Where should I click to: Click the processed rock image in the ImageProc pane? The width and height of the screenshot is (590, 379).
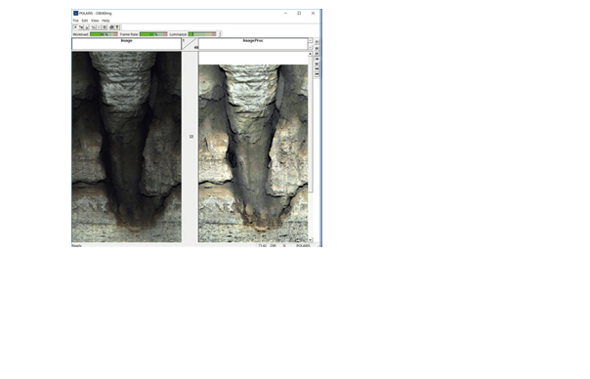(253, 153)
